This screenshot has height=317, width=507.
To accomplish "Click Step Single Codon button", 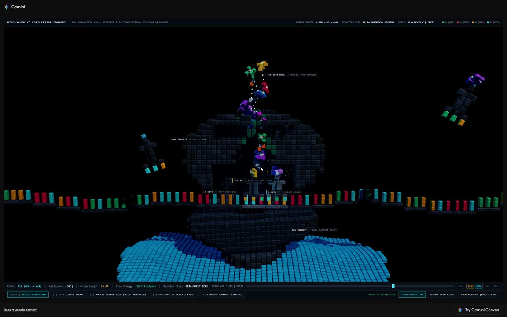I will (68, 295).
